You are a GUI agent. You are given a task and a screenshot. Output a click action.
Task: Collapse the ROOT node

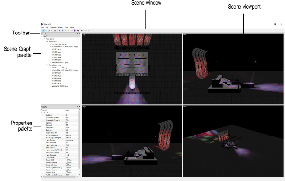(x=42, y=36)
